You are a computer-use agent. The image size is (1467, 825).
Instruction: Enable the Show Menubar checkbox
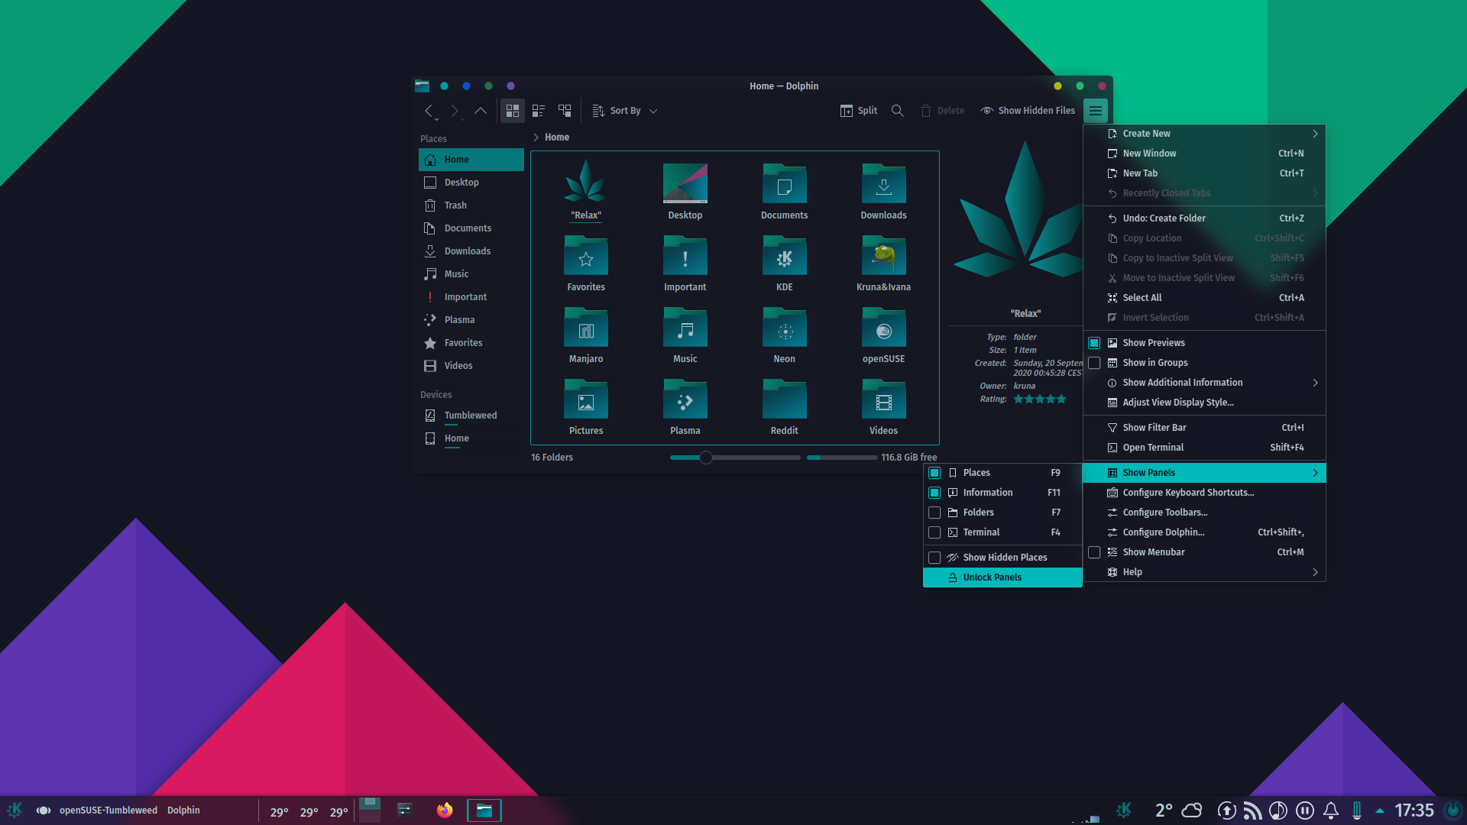(x=1094, y=552)
